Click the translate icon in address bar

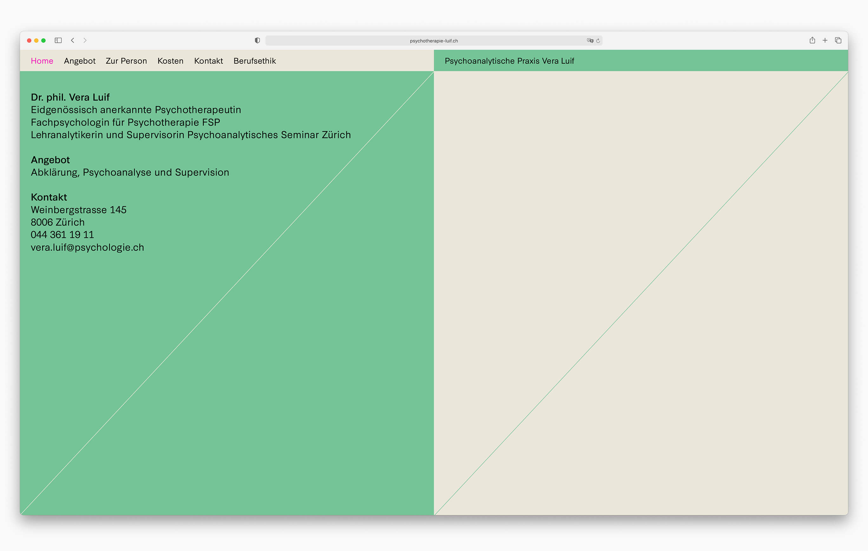click(x=590, y=41)
